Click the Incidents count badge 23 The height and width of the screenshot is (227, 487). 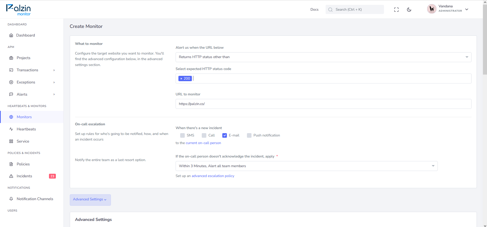[52, 176]
